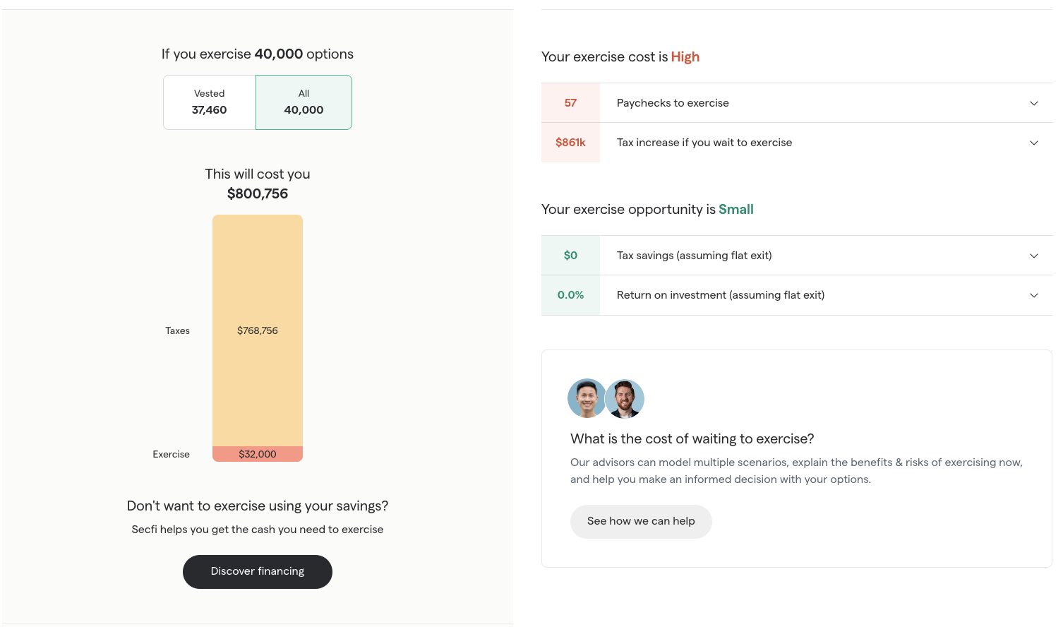1063x627 pixels.
Task: Click the Discover financing button
Action: [258, 571]
